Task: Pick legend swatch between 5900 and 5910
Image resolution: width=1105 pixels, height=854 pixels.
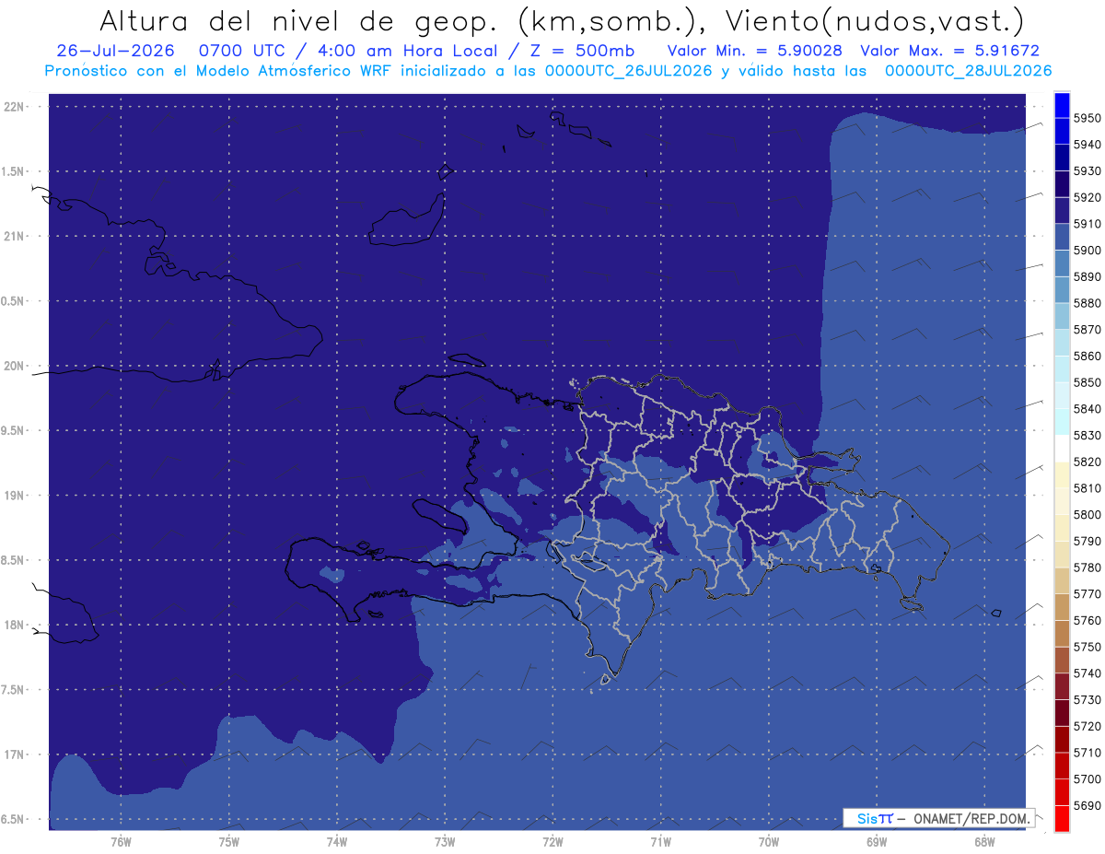Action: pos(1062,238)
